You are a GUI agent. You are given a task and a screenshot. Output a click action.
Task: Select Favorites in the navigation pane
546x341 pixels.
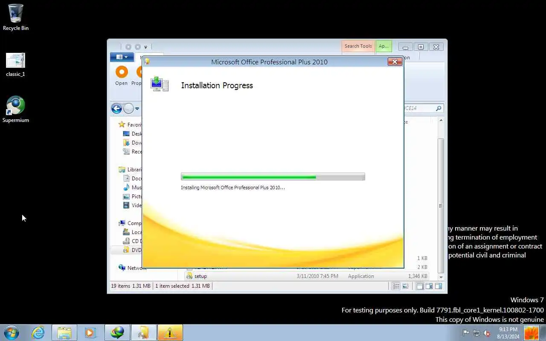[130, 125]
